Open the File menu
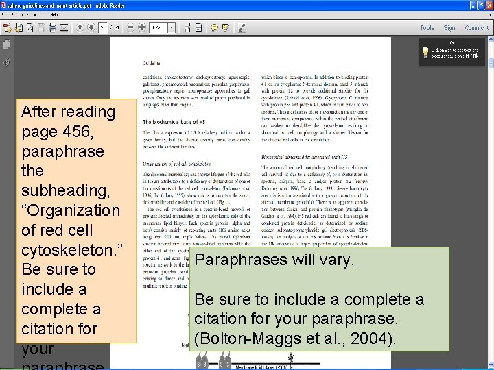The image size is (494, 370). [x=4, y=15]
